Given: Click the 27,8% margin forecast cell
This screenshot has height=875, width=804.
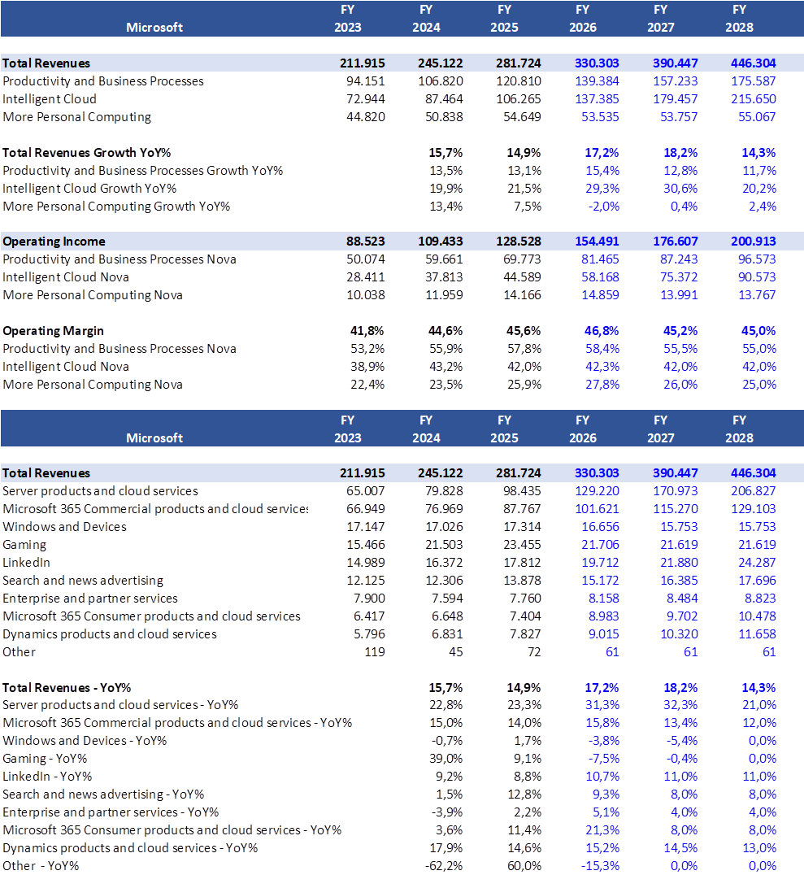Looking at the screenshot, I should click(x=602, y=385).
